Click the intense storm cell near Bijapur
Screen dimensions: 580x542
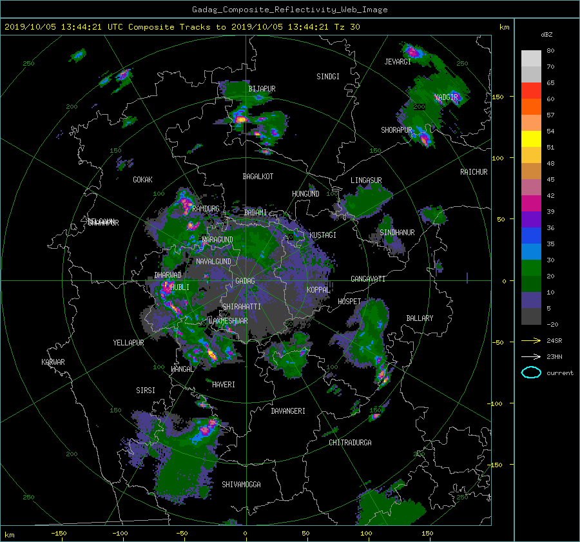241,119
